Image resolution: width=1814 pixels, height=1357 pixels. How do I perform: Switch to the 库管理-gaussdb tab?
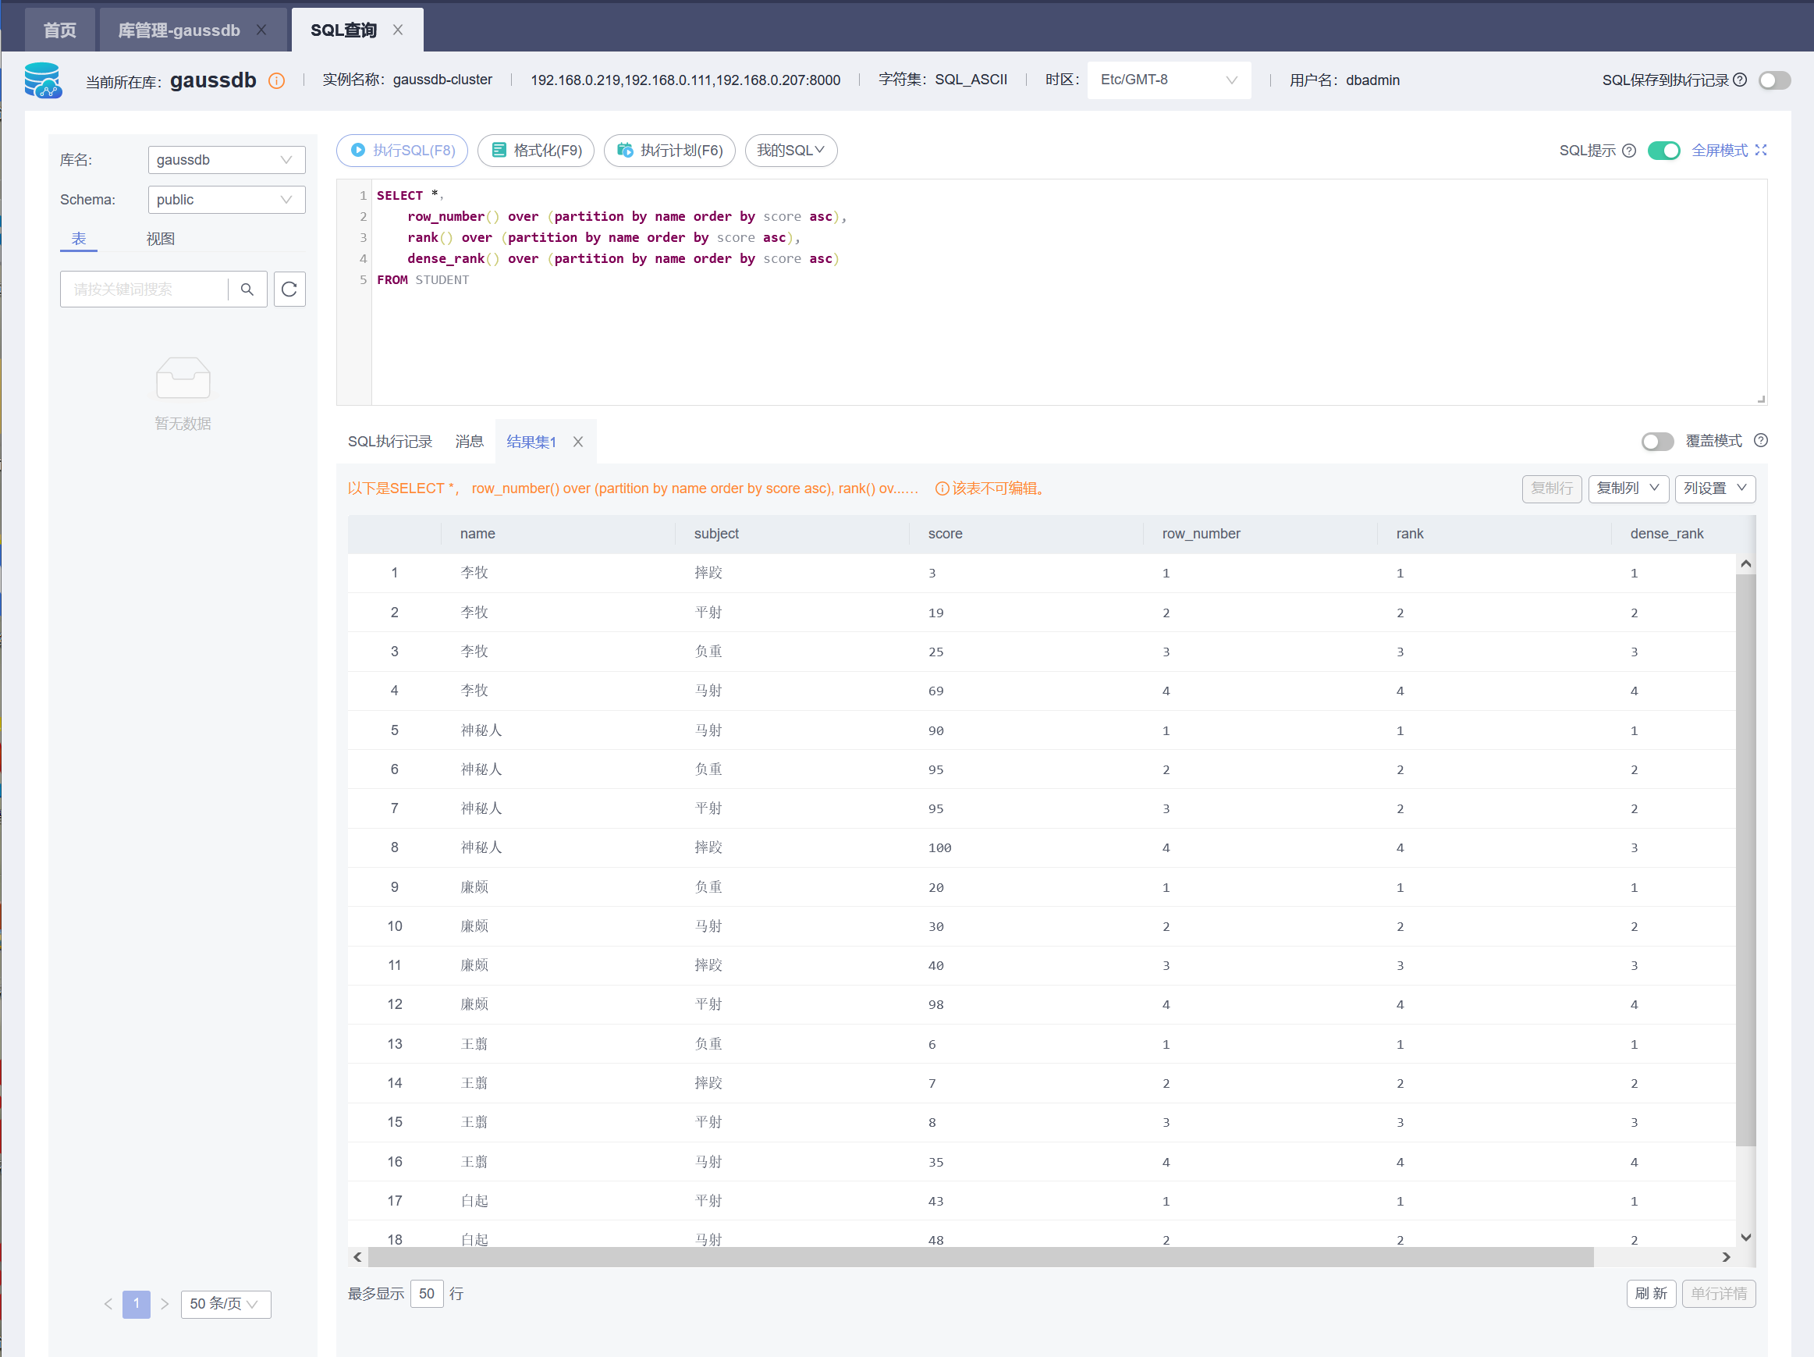point(179,30)
